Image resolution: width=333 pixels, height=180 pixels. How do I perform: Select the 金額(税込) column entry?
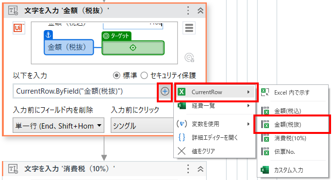[x=292, y=111]
